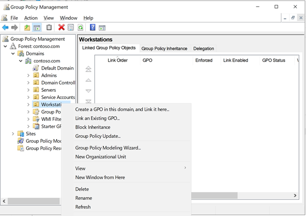
Task: Click the contoso.com domain icon
Action: click(28, 61)
